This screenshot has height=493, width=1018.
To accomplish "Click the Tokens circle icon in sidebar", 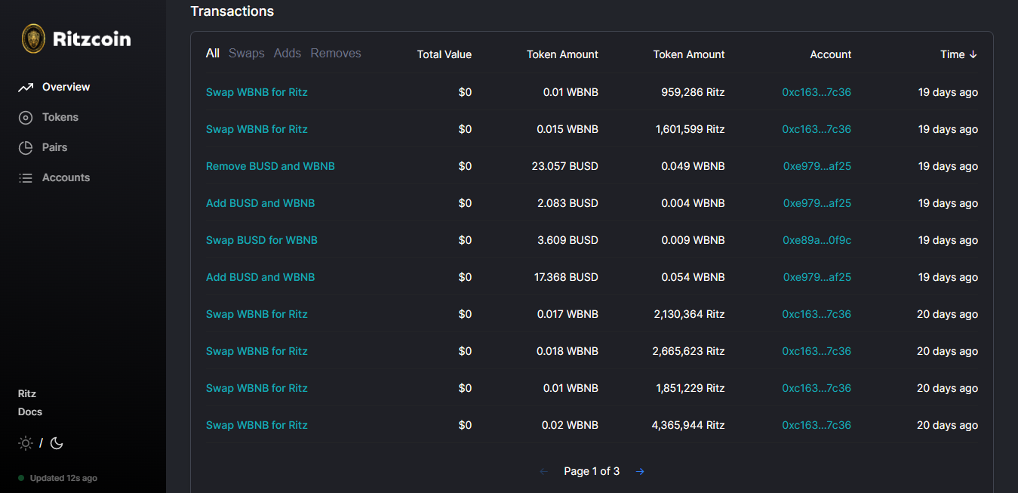I will pyautogui.click(x=26, y=118).
